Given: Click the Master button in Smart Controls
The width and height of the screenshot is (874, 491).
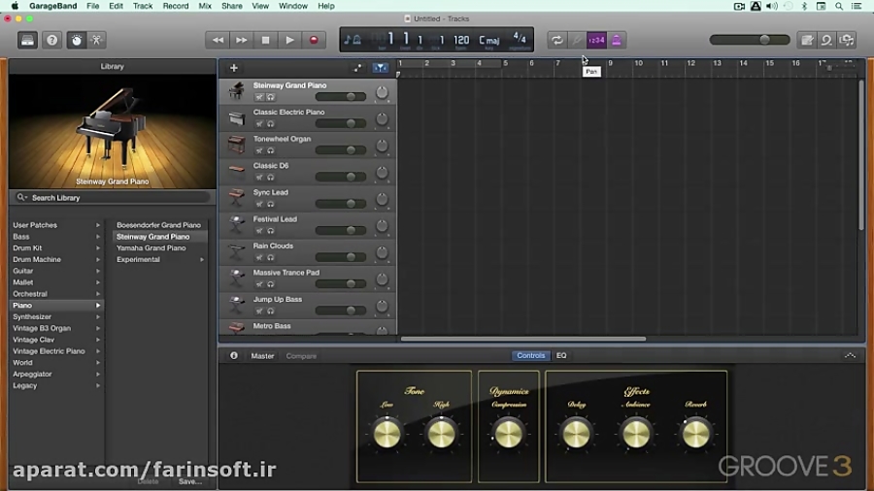Looking at the screenshot, I should click(262, 356).
